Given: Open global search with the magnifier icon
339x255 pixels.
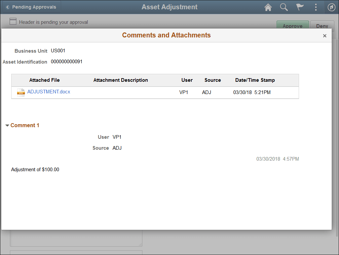Looking at the screenshot, I should [284, 7].
